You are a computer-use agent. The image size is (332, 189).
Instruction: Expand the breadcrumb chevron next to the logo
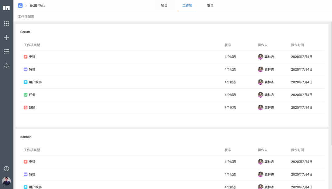(26, 6)
